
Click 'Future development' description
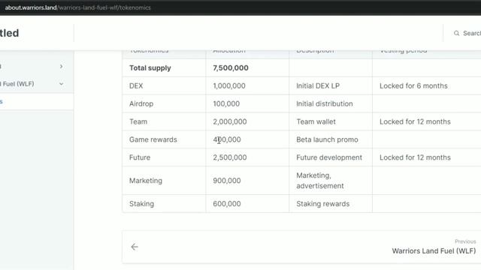coord(329,157)
